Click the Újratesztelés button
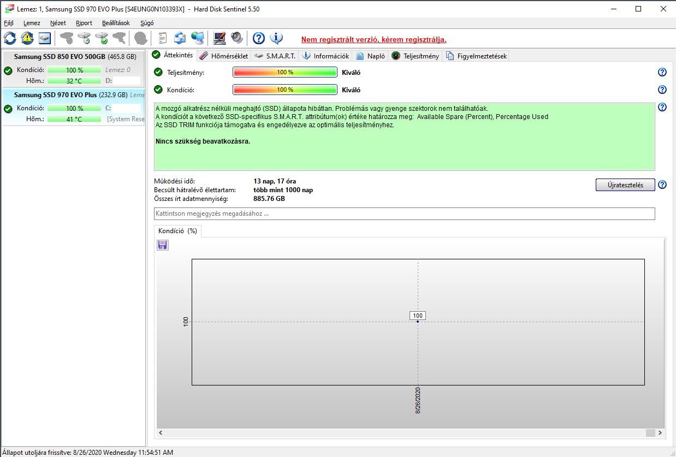The height and width of the screenshot is (457, 676). click(625, 185)
